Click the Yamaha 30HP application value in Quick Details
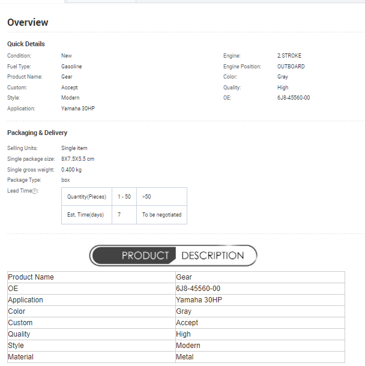Viewport: 365px width, 366px height. 78,109
